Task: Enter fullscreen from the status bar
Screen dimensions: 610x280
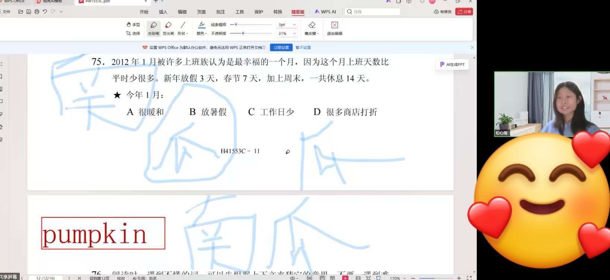Action: point(469,278)
